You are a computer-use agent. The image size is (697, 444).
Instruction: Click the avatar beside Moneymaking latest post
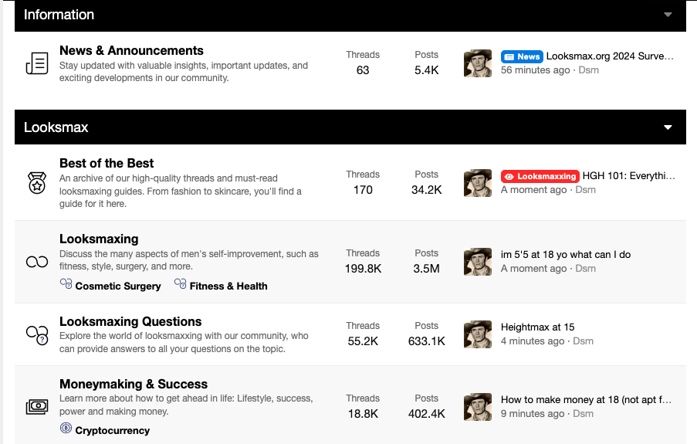[x=478, y=407]
